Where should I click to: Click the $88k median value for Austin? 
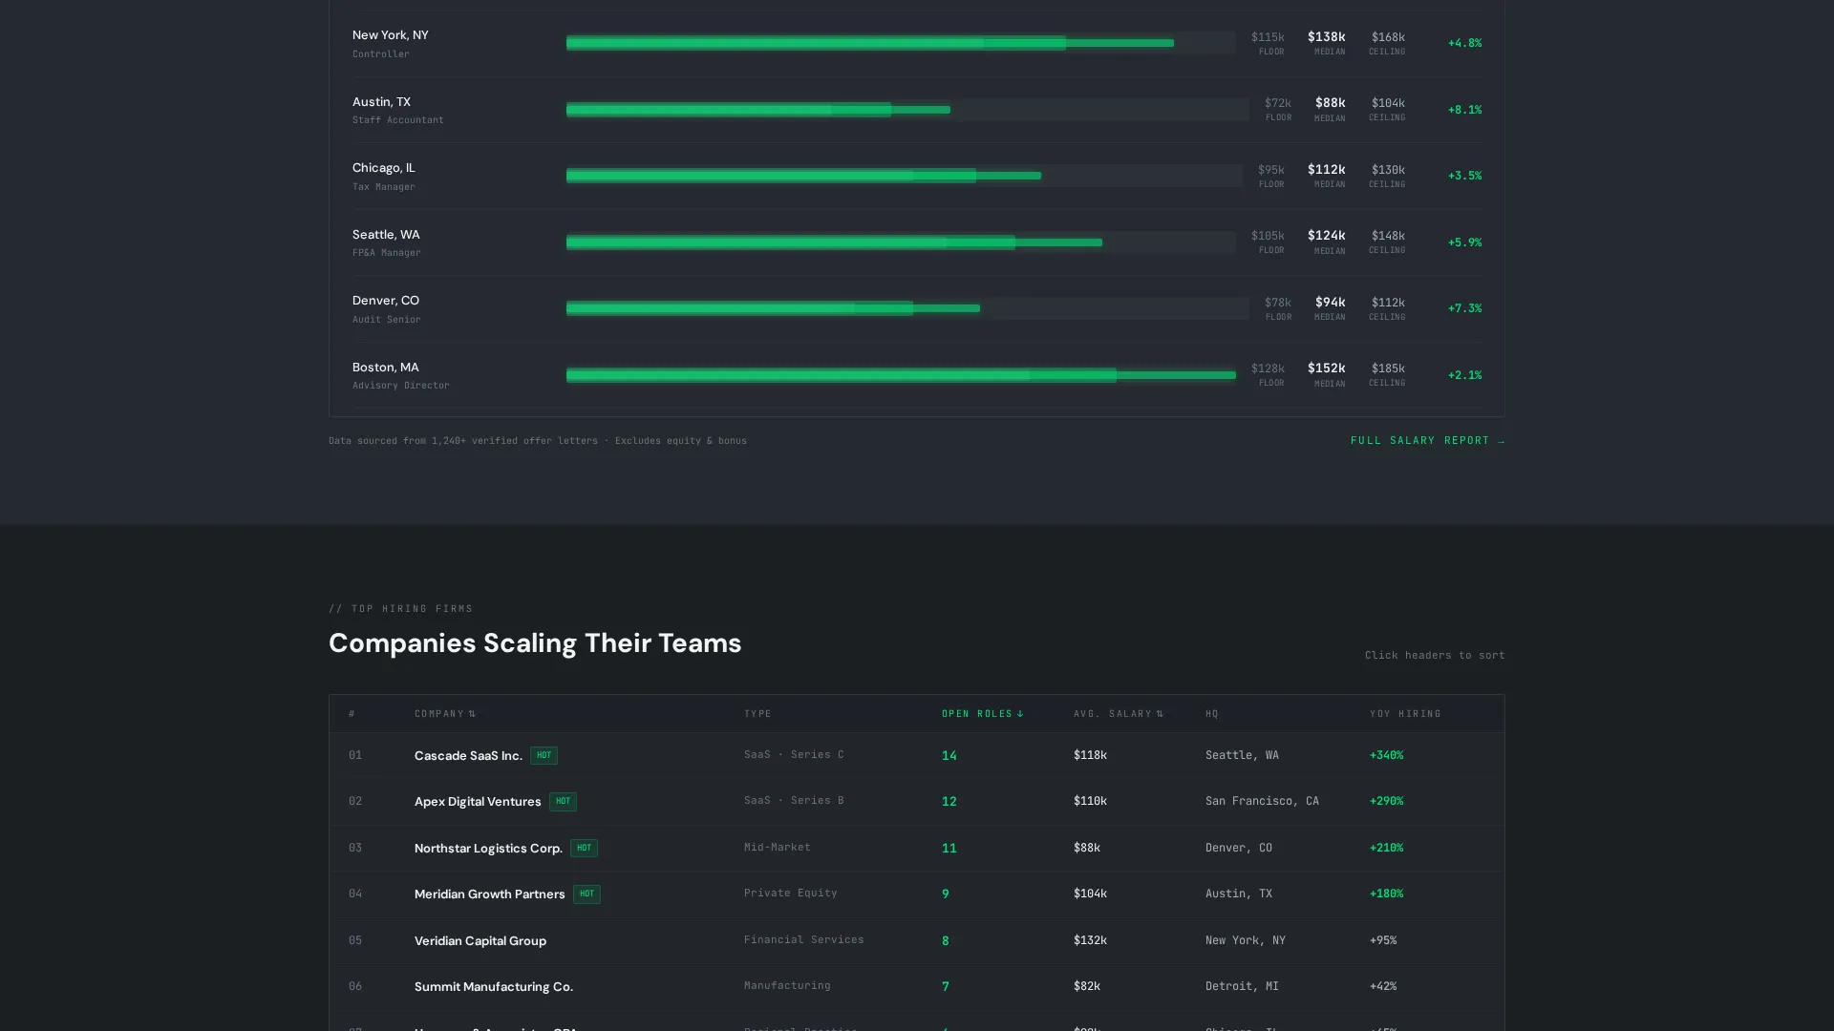(1330, 103)
